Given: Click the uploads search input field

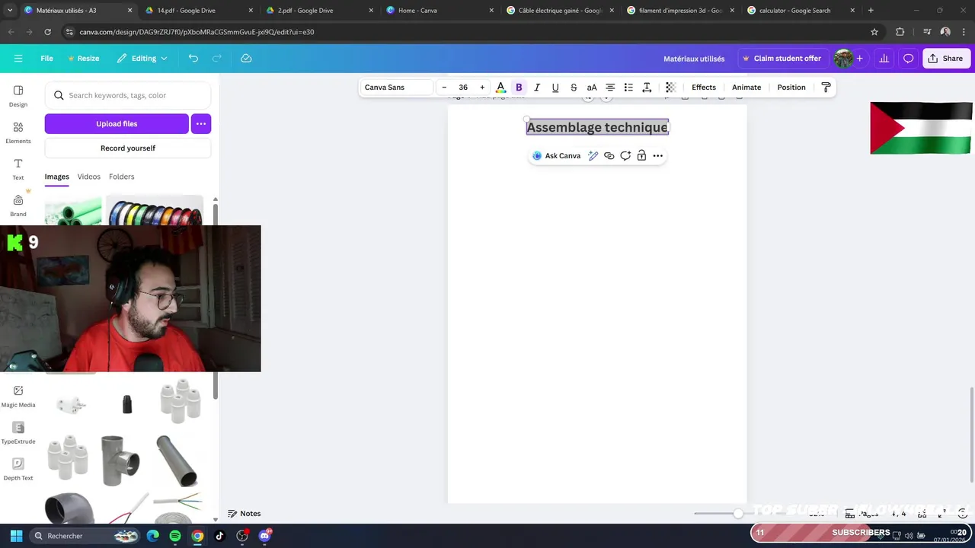Looking at the screenshot, I should click(128, 96).
